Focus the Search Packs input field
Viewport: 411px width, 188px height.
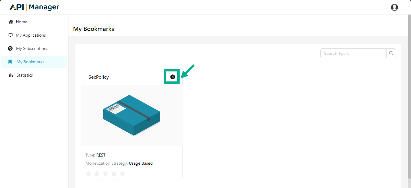pyautogui.click(x=353, y=53)
